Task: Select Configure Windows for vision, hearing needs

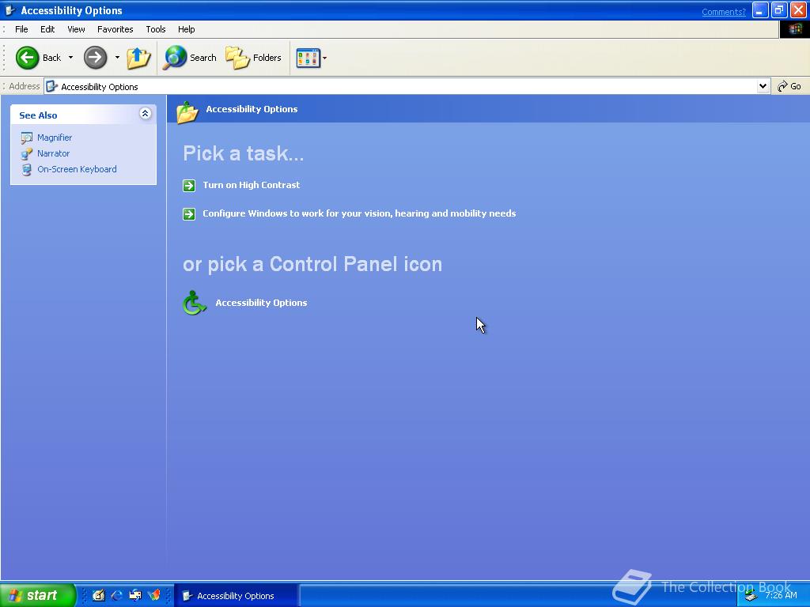Action: (x=359, y=213)
